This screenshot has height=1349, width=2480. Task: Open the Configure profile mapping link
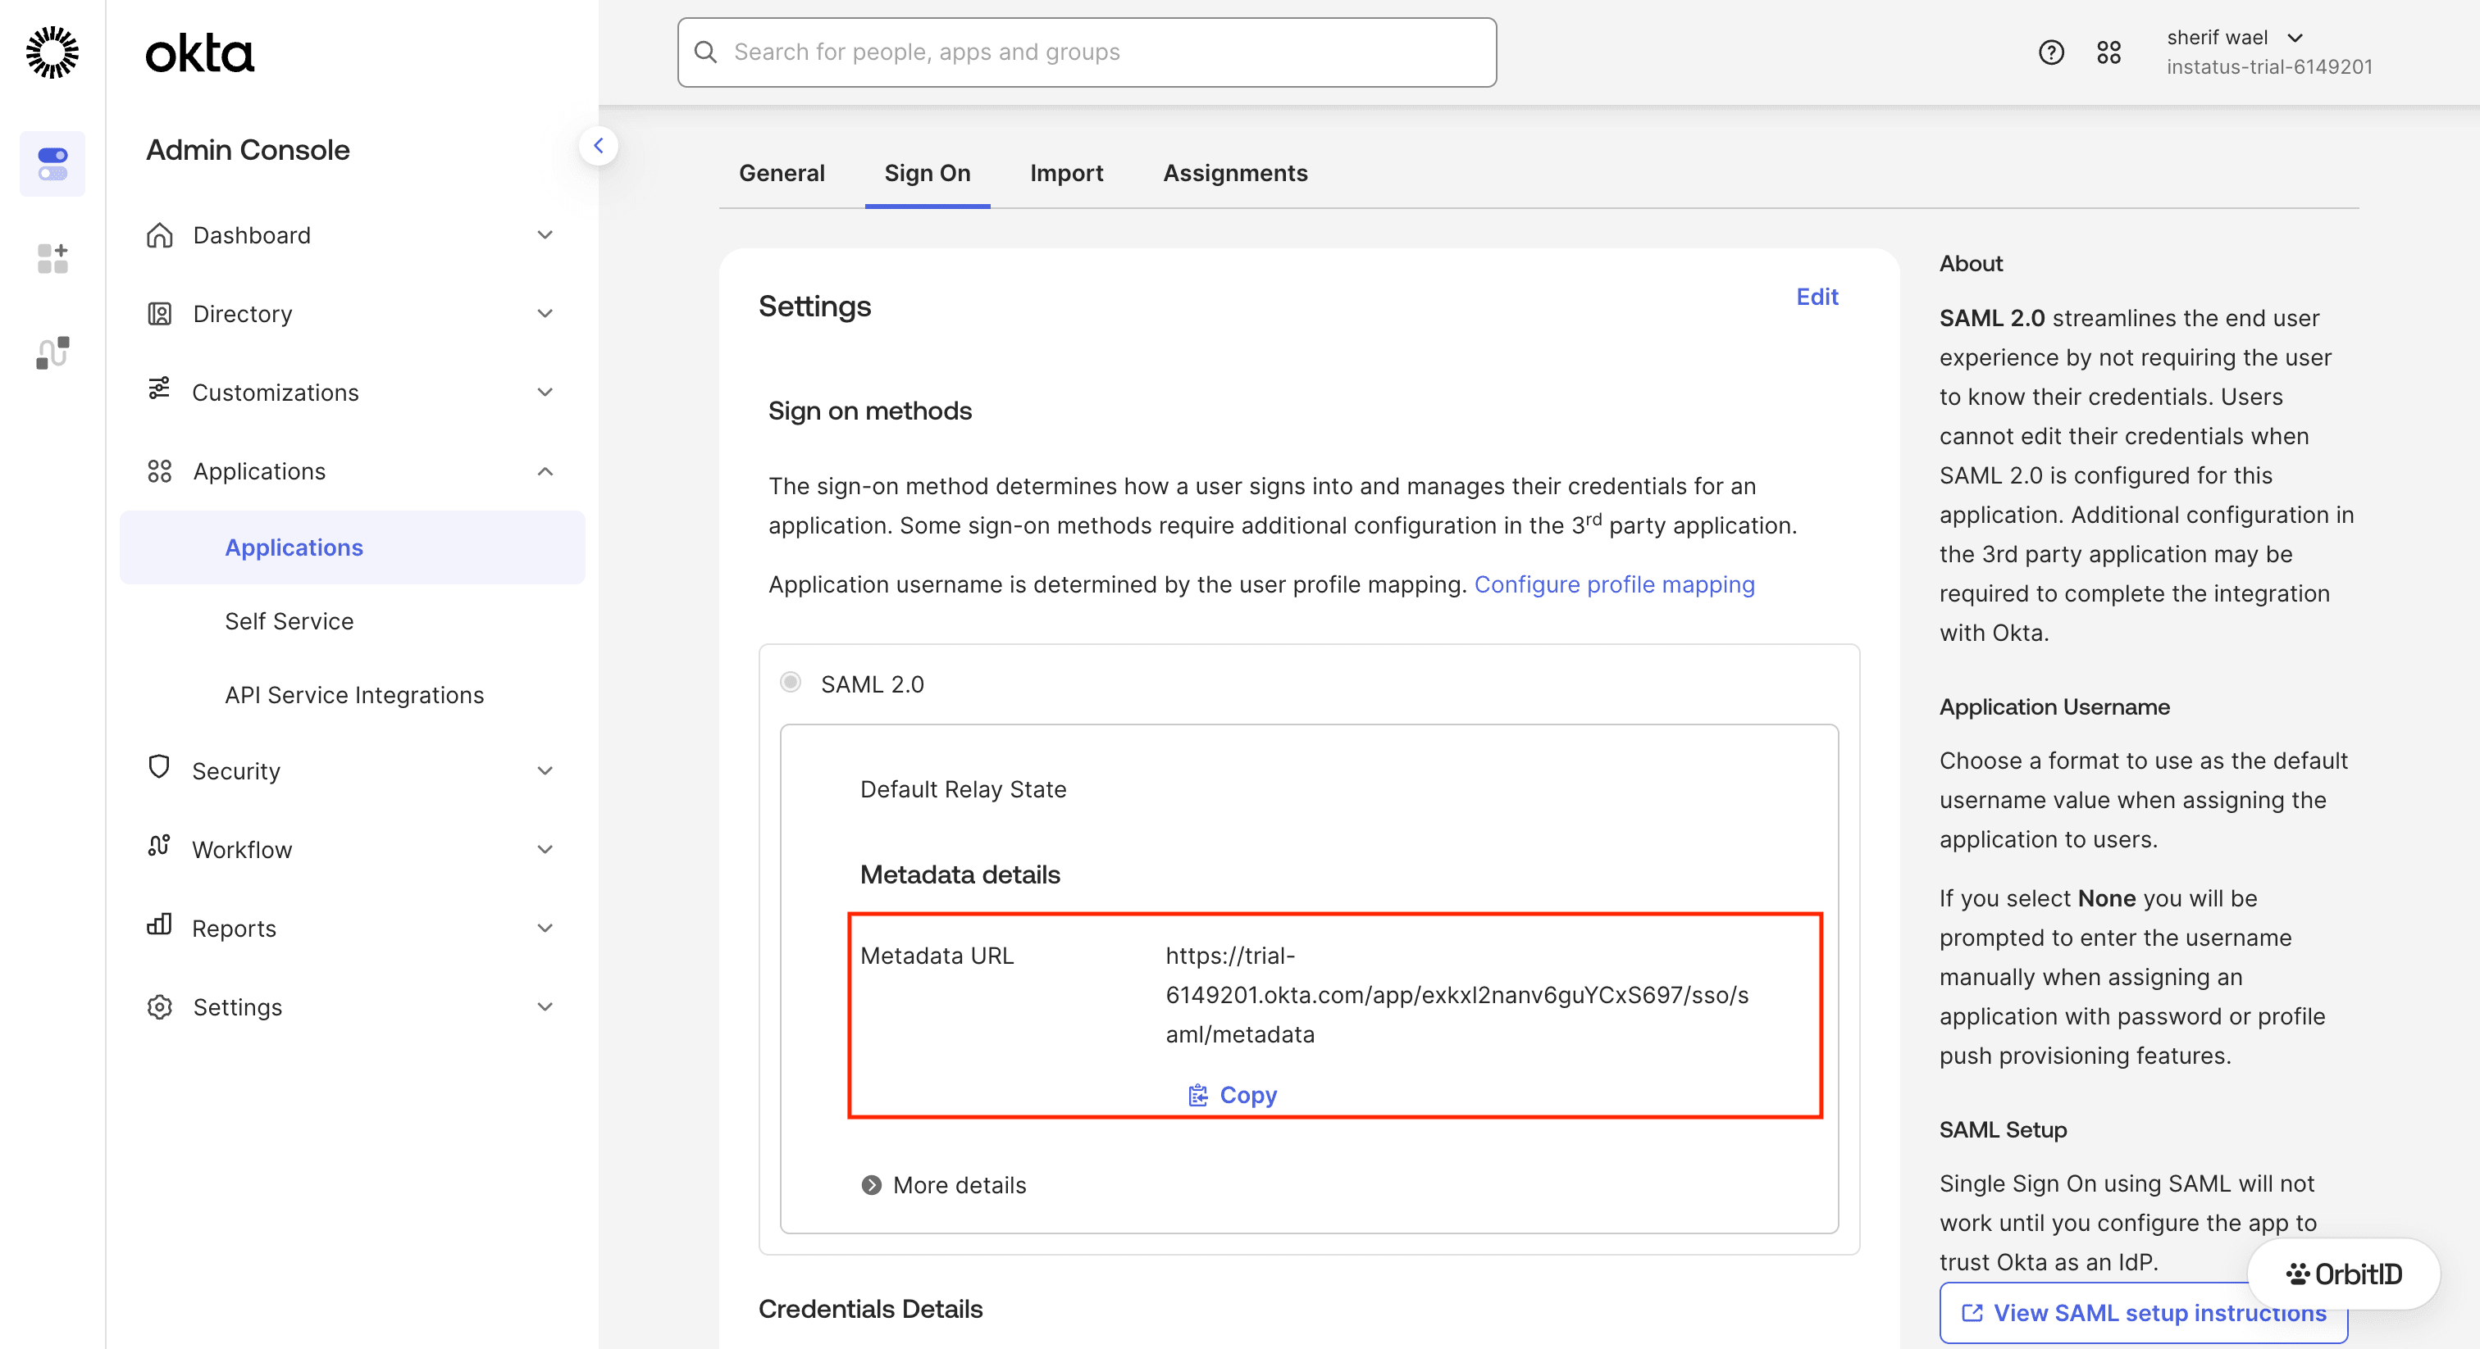pos(1613,584)
